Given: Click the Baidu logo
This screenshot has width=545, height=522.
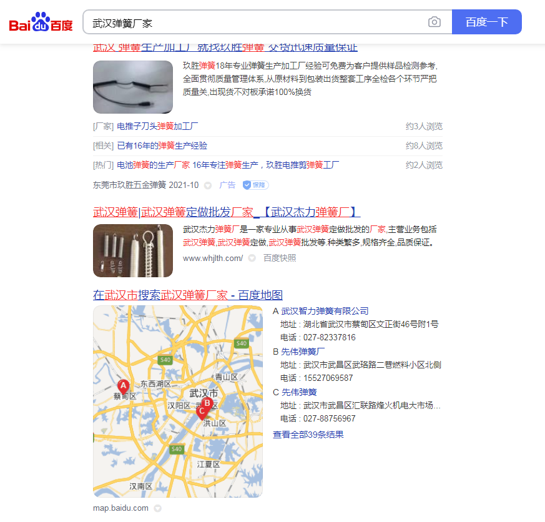Looking at the screenshot, I should [41, 22].
